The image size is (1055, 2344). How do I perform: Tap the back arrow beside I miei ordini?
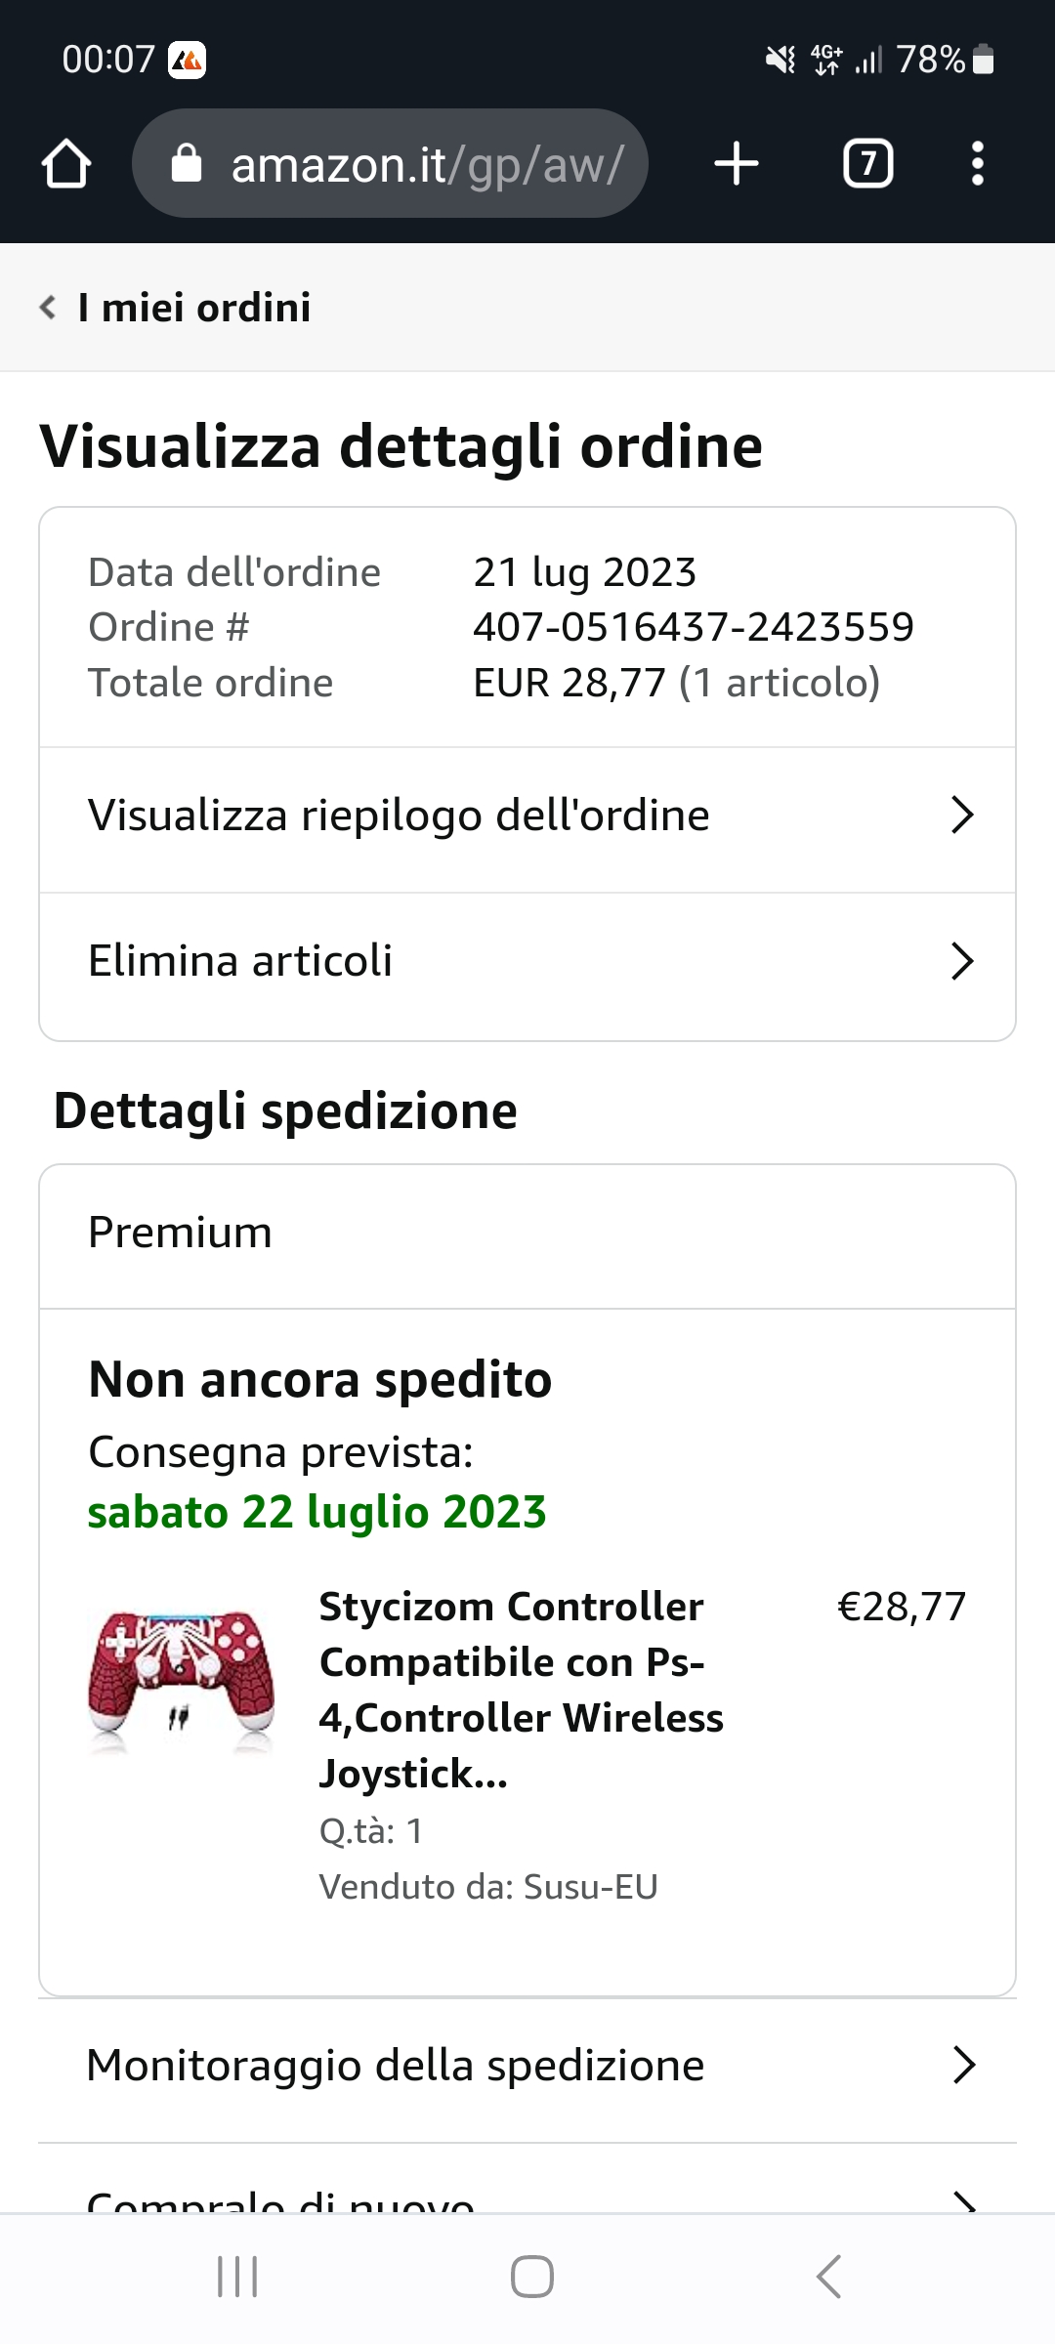[x=48, y=308]
